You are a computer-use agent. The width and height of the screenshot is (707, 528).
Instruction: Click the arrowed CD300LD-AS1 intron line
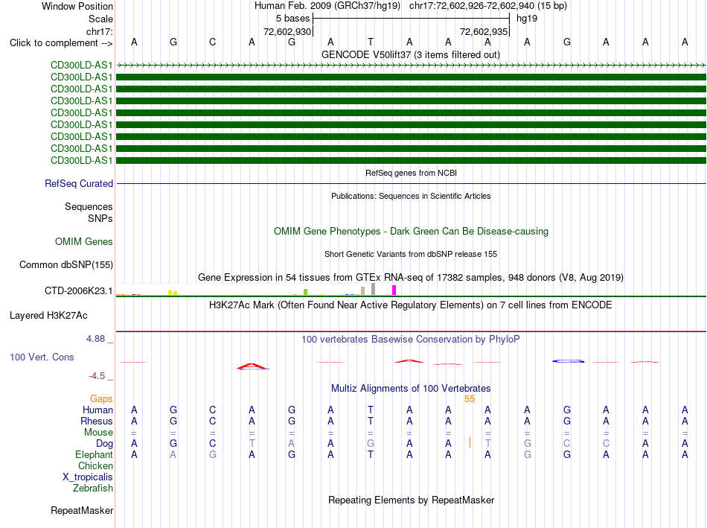411,66
